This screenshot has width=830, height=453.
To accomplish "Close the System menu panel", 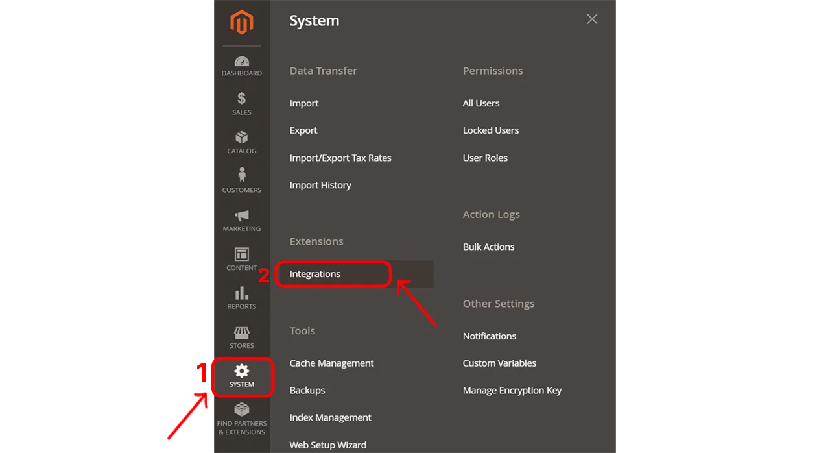I will 591,19.
